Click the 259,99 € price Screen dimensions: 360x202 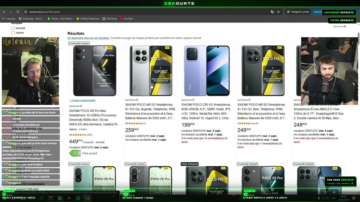coord(132,130)
